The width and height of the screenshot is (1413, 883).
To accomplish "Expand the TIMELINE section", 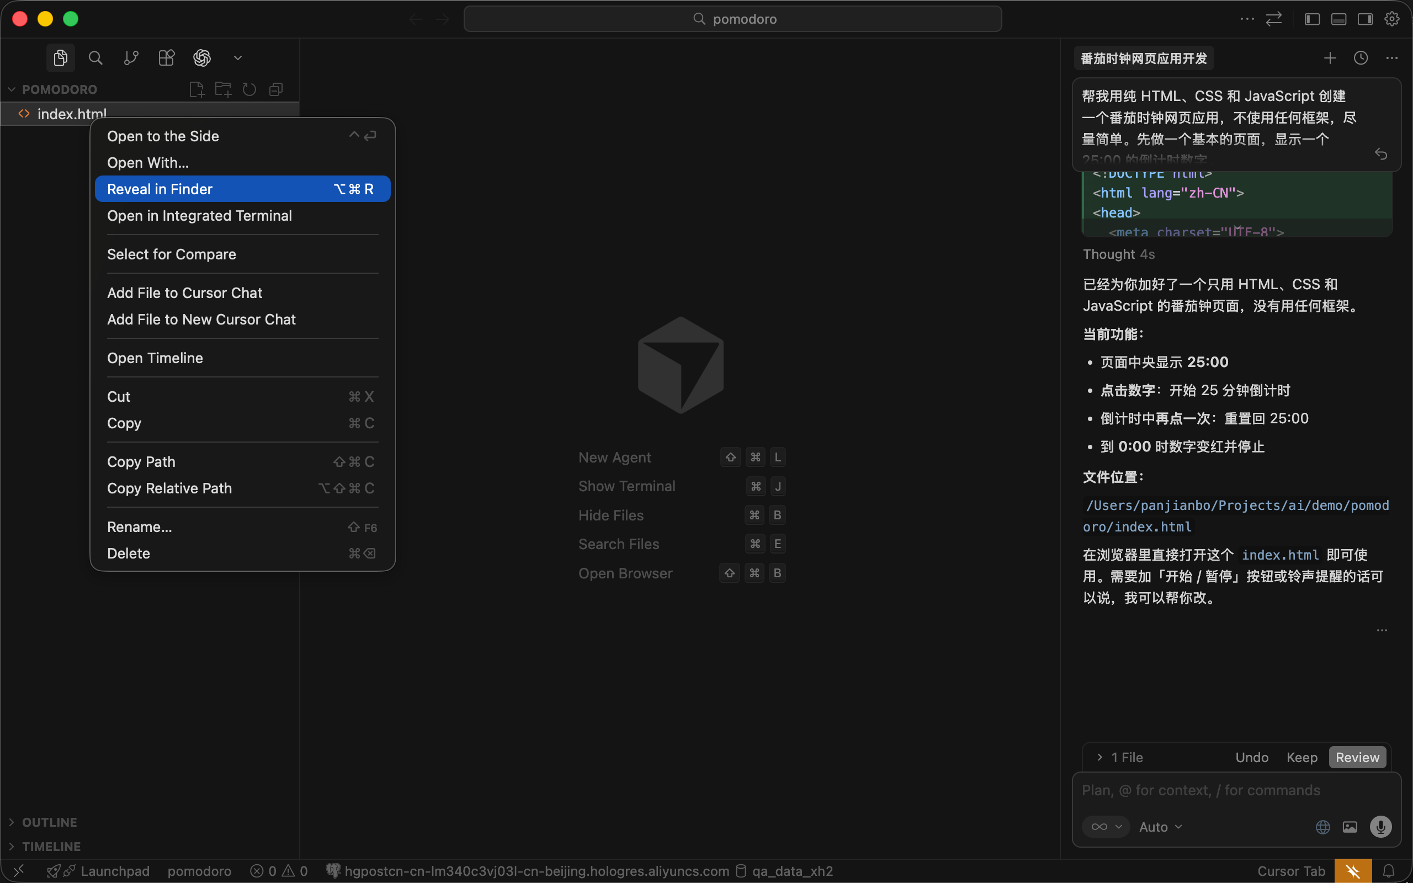I will pyautogui.click(x=52, y=846).
